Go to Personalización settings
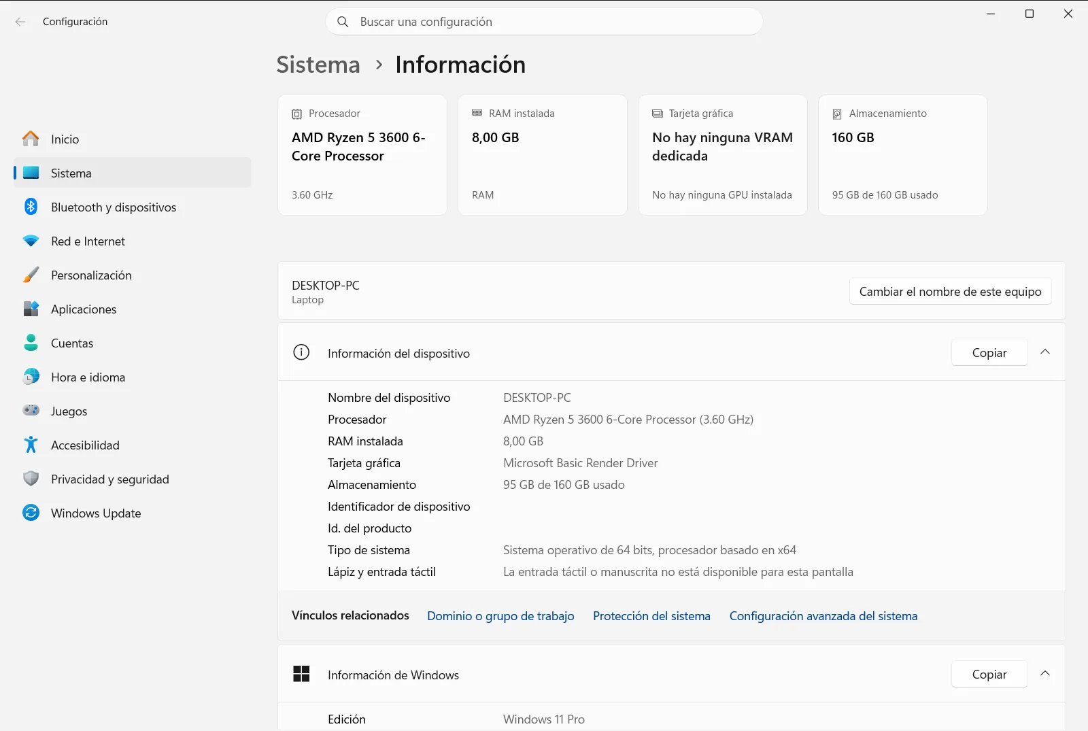1088x731 pixels. (132, 275)
